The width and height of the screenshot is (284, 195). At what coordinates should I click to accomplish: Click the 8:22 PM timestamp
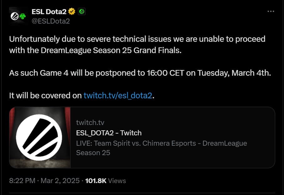(x=23, y=181)
